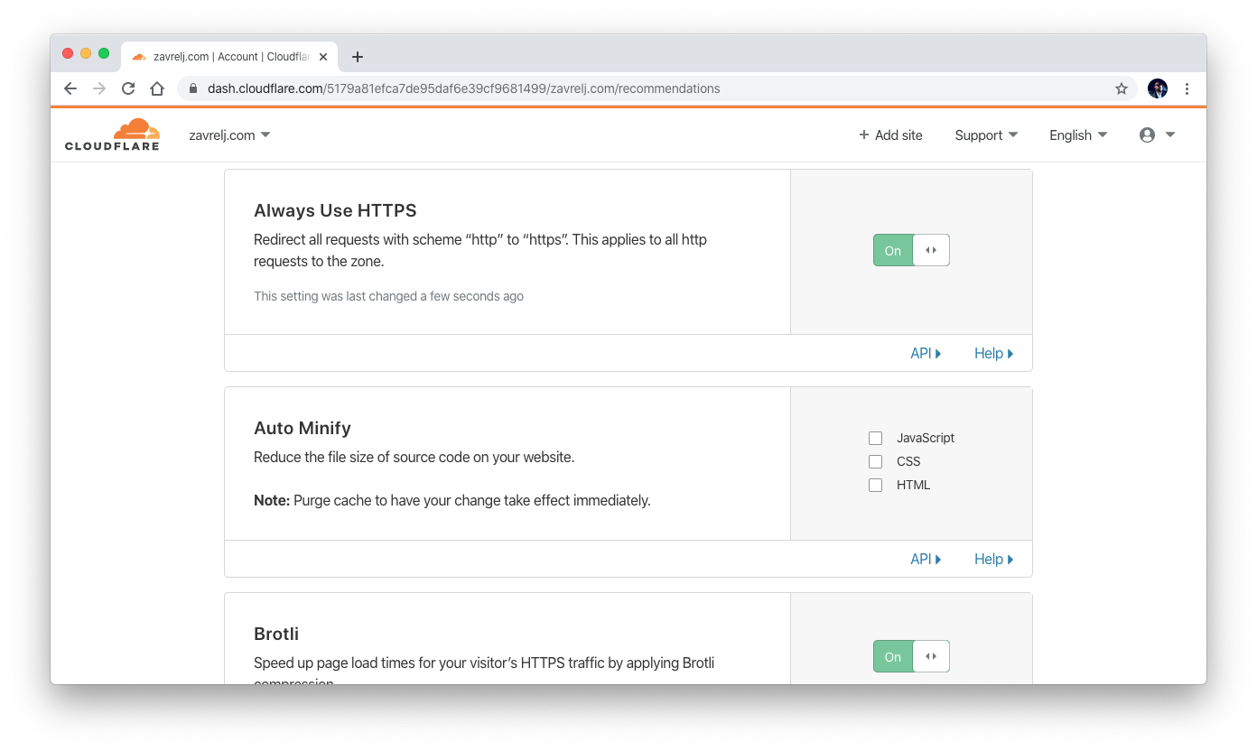Click the padlock site info icon
The height and width of the screenshot is (751, 1257).
pyautogui.click(x=192, y=88)
